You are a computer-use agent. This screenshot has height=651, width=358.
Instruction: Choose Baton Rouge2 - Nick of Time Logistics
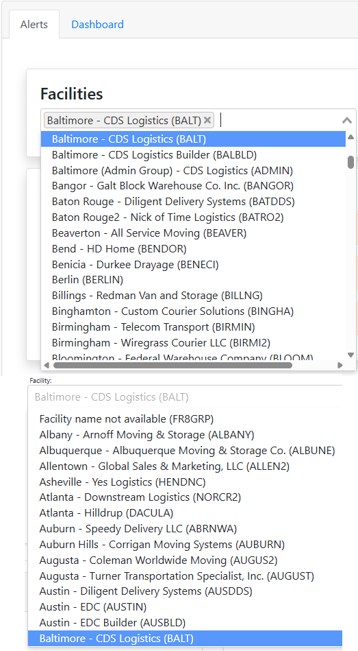point(193,217)
